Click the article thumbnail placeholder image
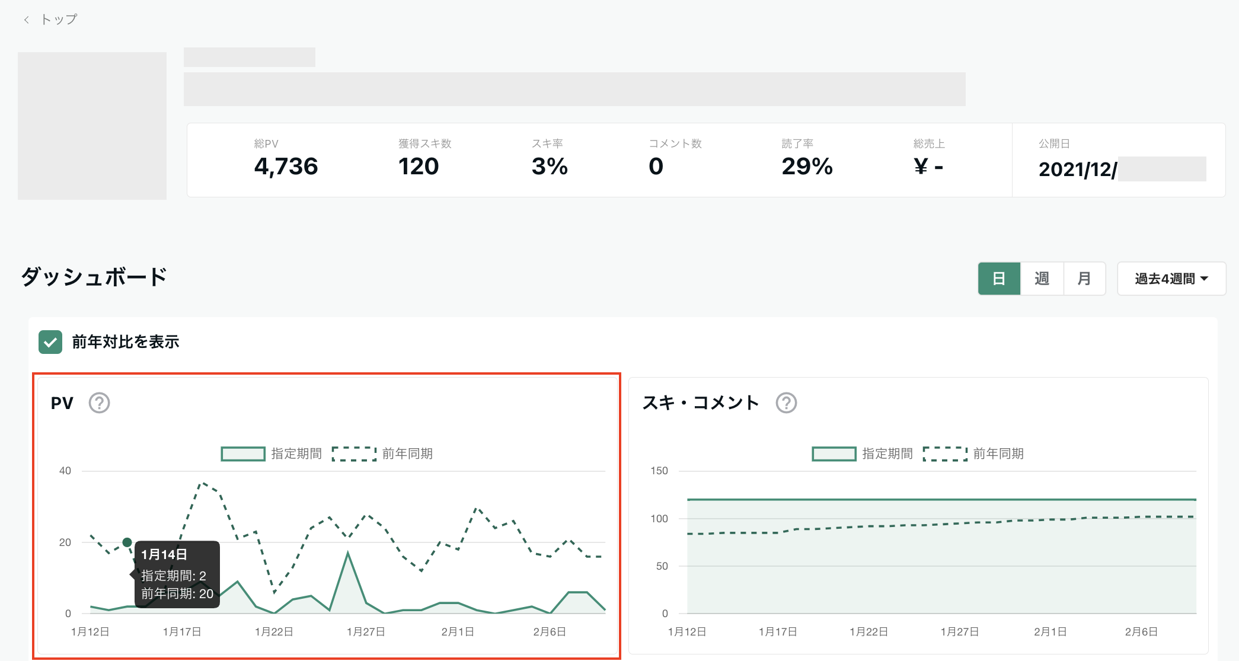 pos(92,126)
